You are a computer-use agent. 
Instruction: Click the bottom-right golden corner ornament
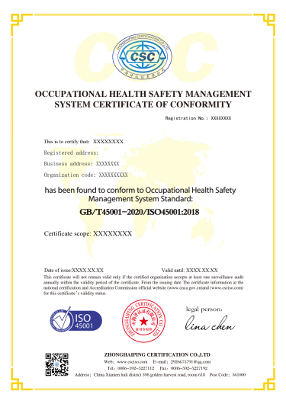coord(264,380)
